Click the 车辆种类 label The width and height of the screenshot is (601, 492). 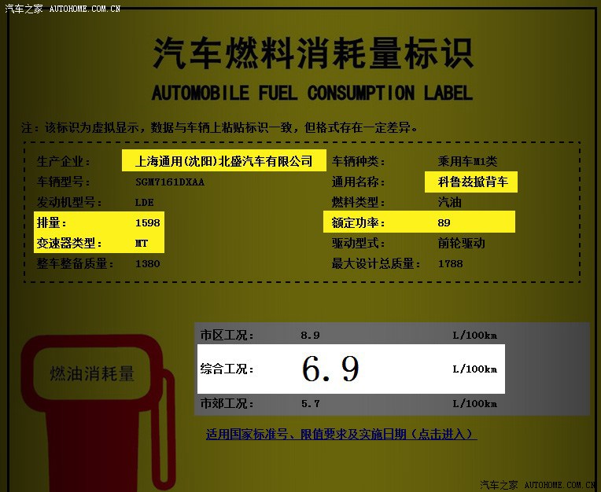[358, 161]
